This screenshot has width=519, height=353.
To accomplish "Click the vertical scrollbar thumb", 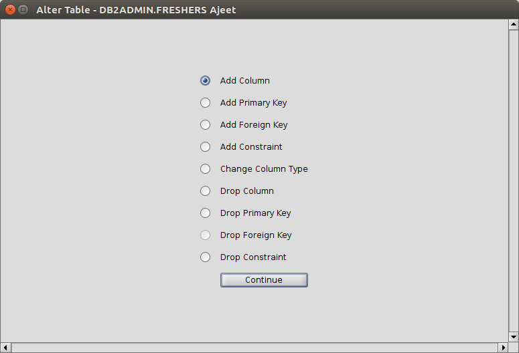I will point(514,181).
